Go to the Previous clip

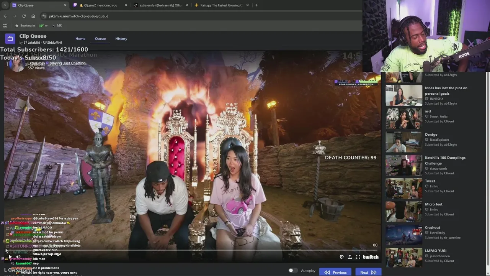pos(335,272)
